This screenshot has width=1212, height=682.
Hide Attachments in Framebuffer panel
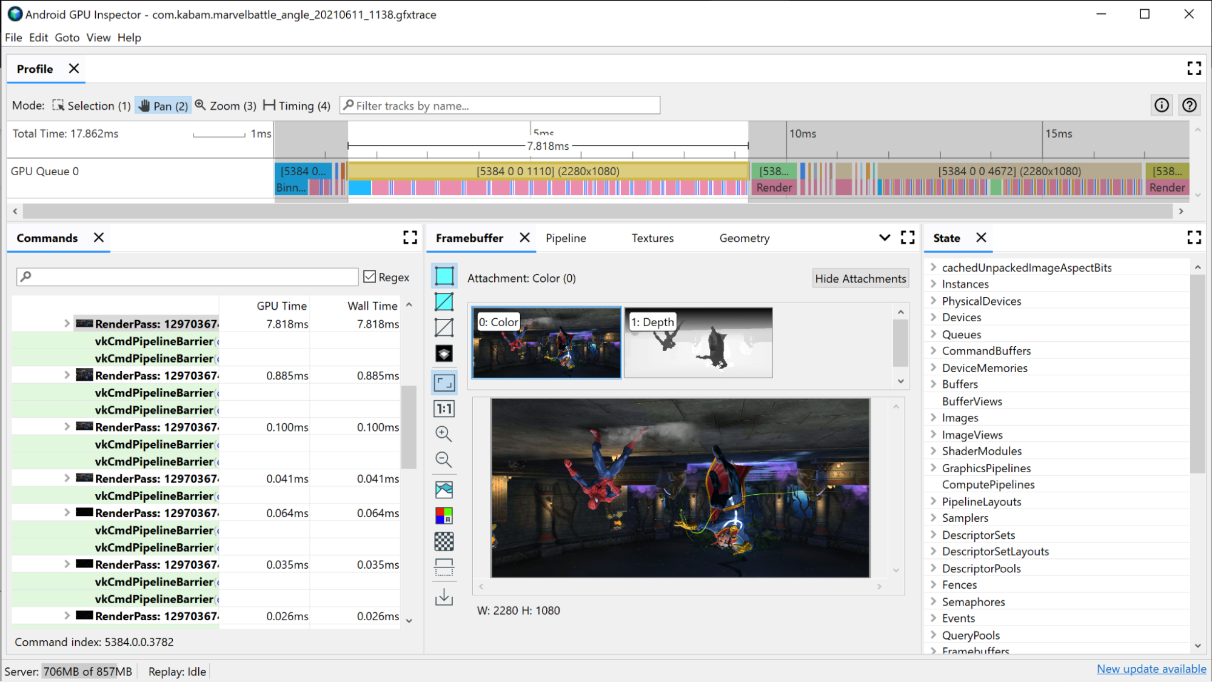click(x=861, y=278)
